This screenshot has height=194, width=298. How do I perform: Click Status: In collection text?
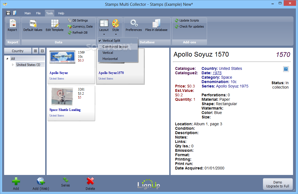coord(280,85)
